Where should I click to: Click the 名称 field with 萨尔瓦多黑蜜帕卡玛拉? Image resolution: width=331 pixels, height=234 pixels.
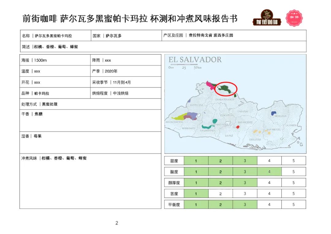55,36
